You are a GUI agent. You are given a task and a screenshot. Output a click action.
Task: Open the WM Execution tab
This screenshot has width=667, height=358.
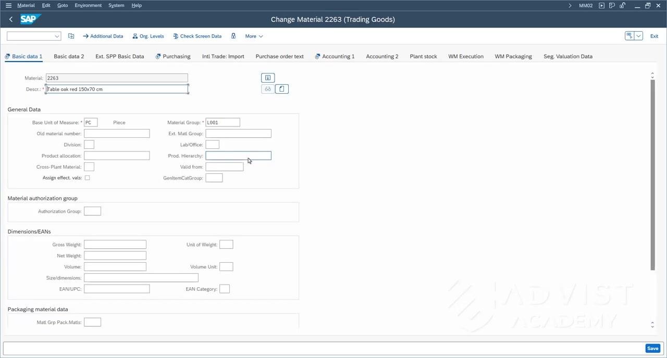[466, 56]
